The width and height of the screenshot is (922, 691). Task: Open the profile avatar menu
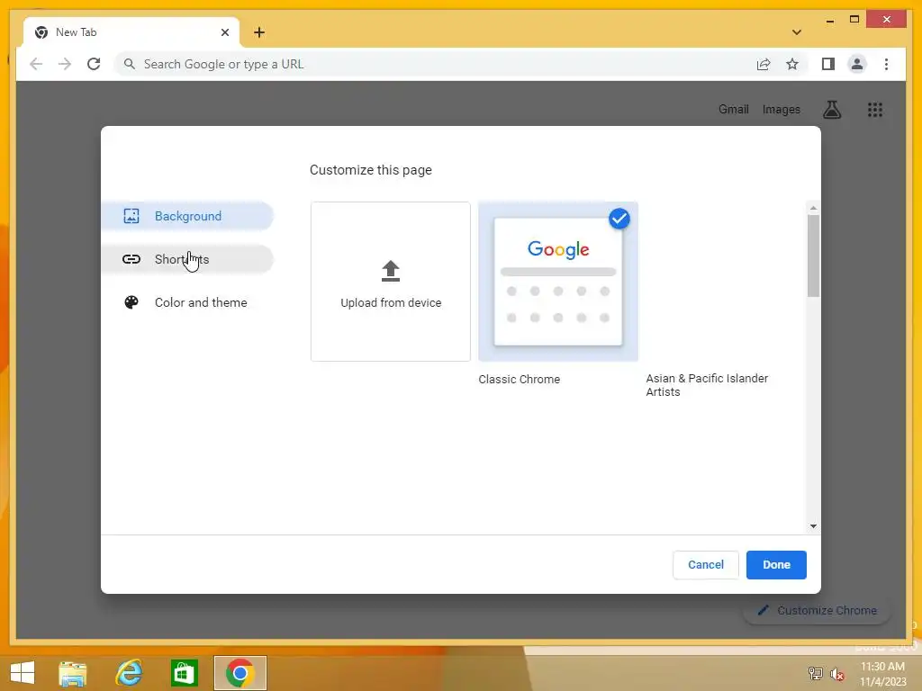tap(857, 64)
